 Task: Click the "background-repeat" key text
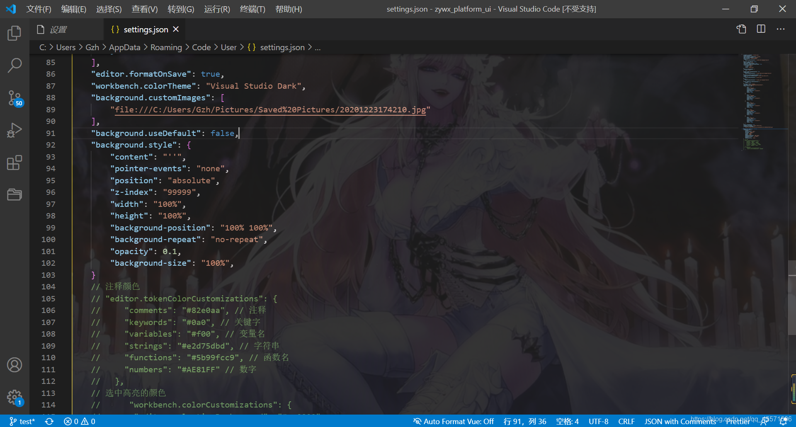pyautogui.click(x=155, y=239)
